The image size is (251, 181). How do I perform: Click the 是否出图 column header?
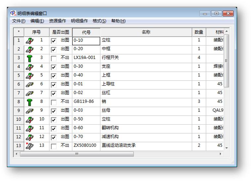point(61,32)
